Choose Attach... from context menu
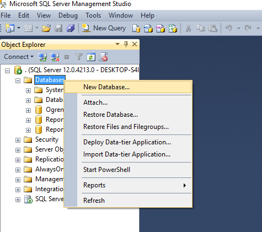262x232 pixels. tap(128, 102)
